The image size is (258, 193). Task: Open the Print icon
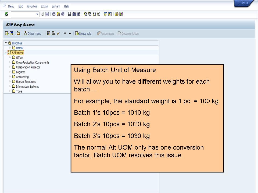pos(69,14)
